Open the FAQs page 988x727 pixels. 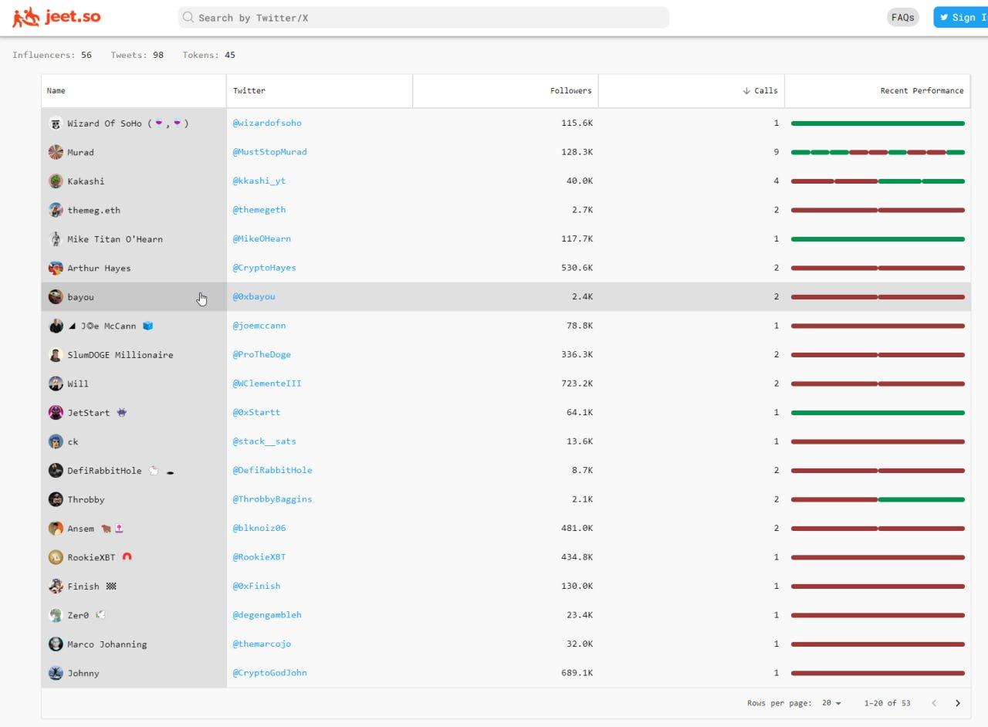click(x=902, y=17)
